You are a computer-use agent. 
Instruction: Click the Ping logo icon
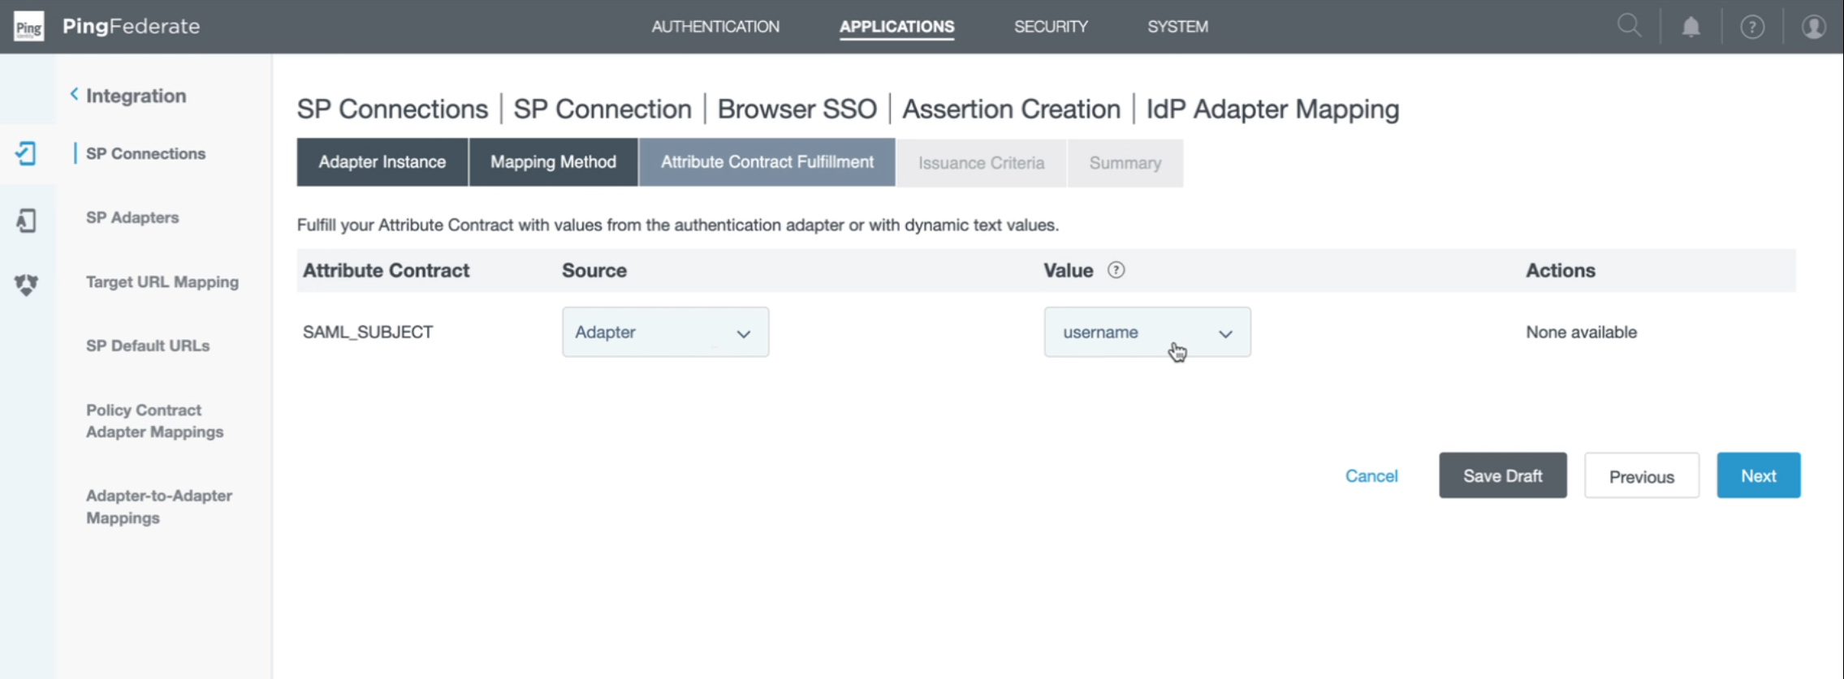pos(28,26)
